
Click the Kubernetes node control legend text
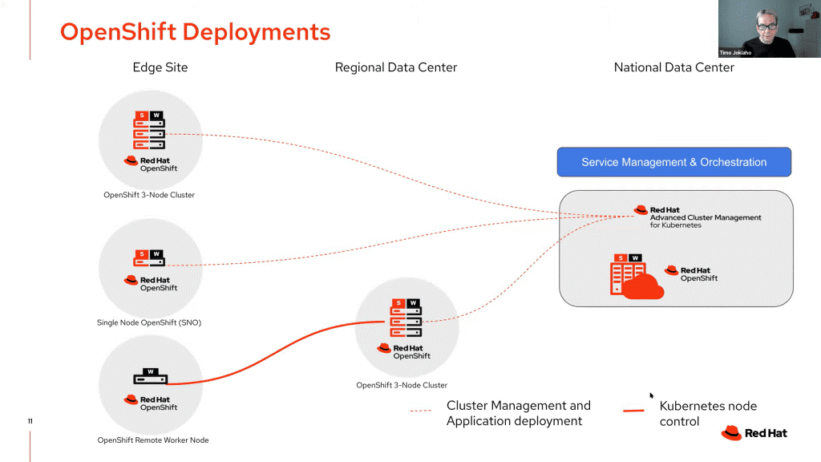click(707, 413)
